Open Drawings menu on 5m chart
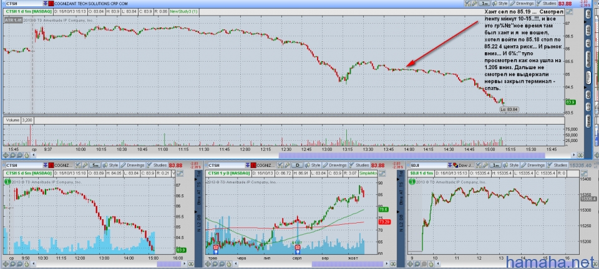This screenshot has width=599, height=269. coord(132,166)
